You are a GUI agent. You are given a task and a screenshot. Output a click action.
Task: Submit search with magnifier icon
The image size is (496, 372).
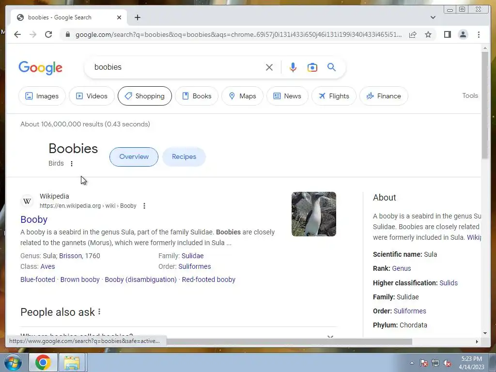(x=331, y=67)
